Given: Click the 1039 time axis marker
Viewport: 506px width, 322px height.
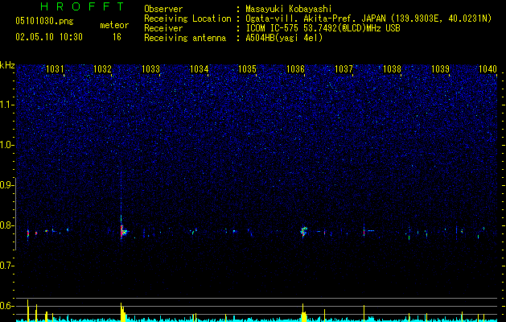Looking at the screenshot, I should (441, 68).
